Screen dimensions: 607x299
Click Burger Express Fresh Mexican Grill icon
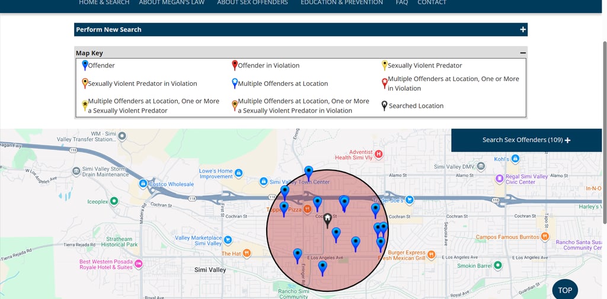coord(432,255)
